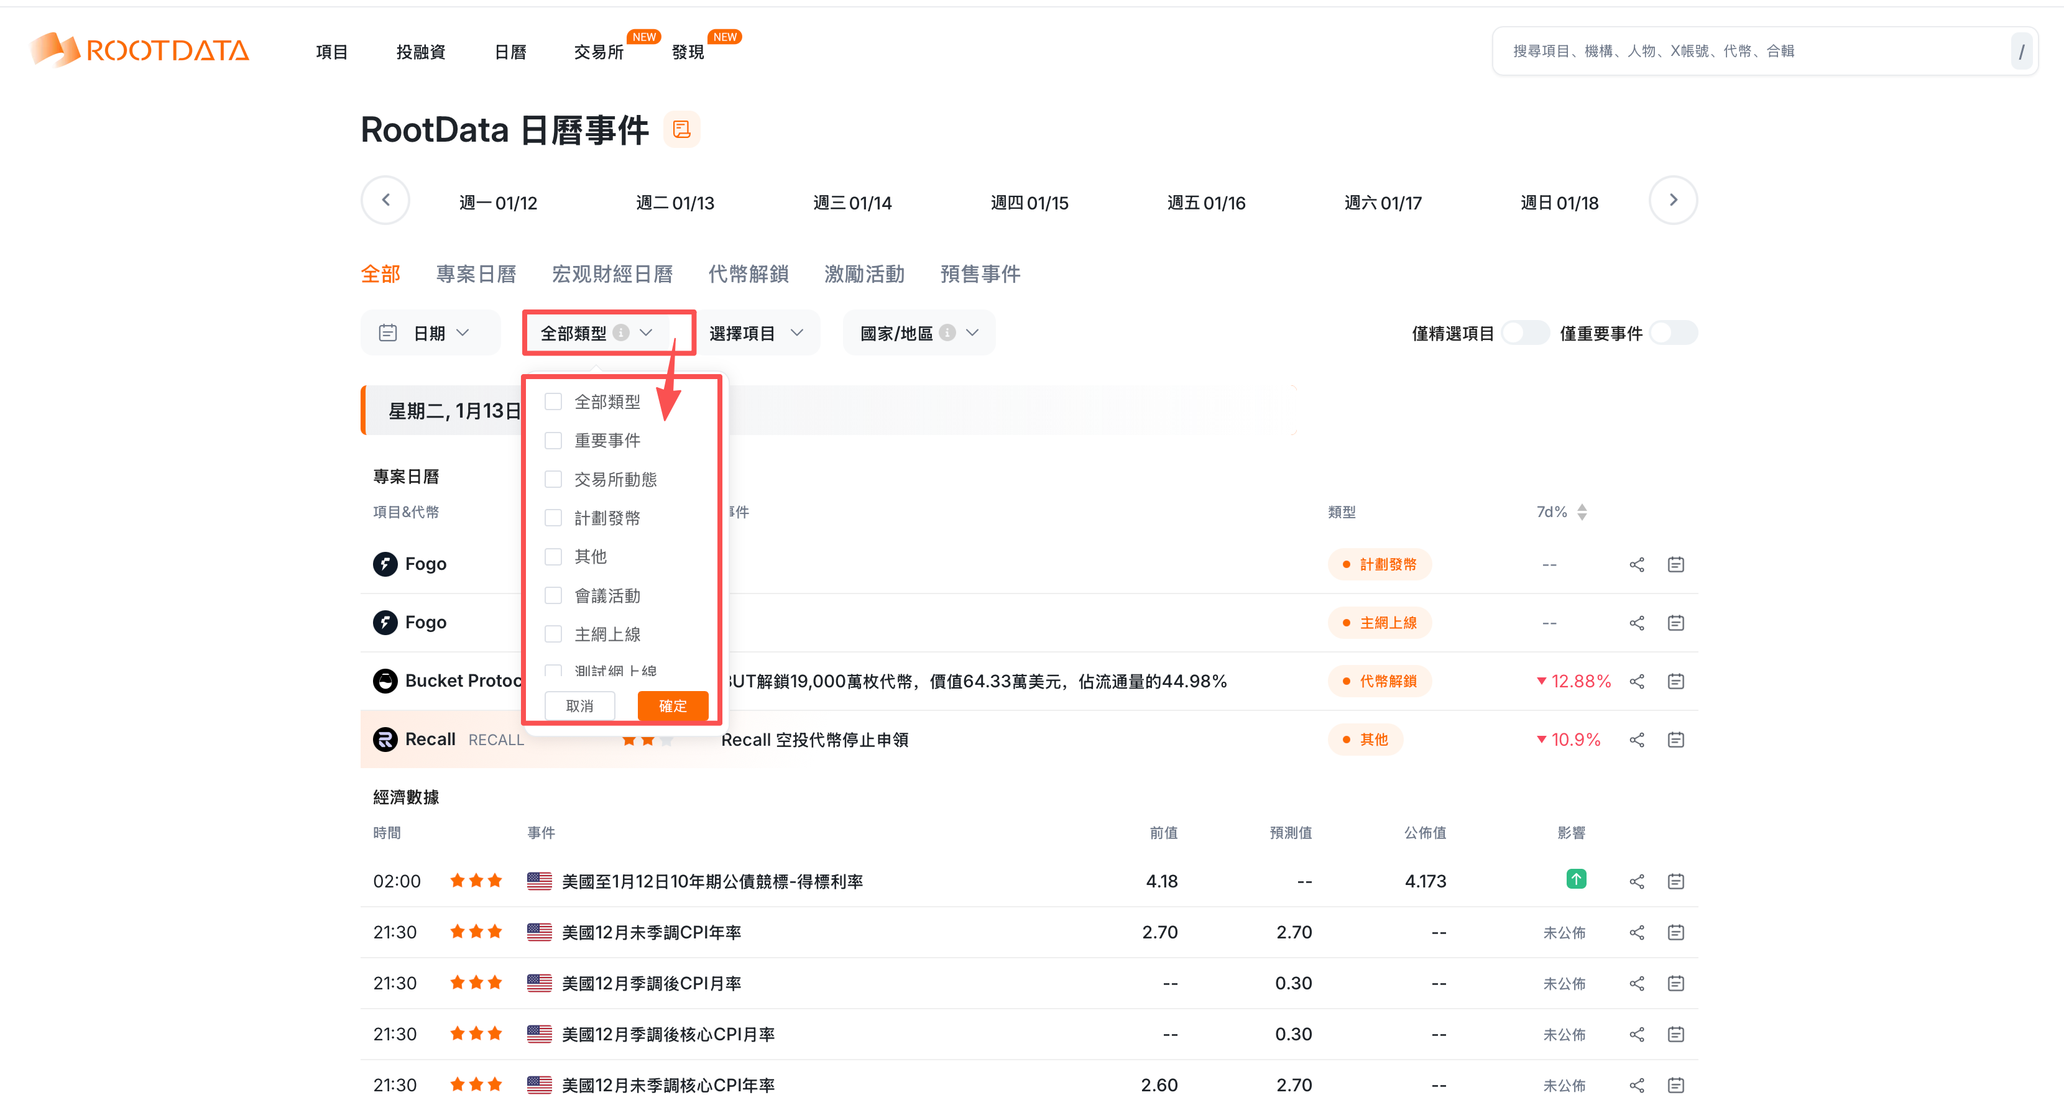The height and width of the screenshot is (1100, 2064).
Task: Open the 日期 date dropdown
Action: [430, 332]
